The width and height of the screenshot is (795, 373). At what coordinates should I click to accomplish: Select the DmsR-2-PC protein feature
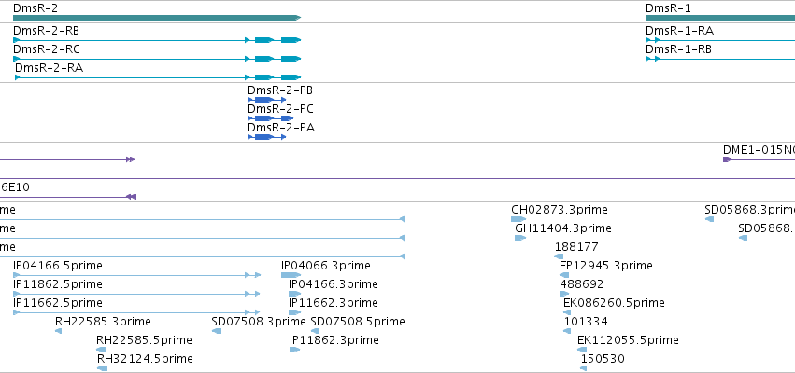(x=270, y=118)
